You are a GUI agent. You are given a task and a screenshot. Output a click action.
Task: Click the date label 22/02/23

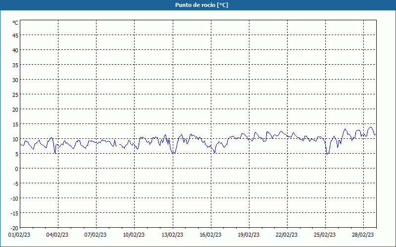[287, 235]
